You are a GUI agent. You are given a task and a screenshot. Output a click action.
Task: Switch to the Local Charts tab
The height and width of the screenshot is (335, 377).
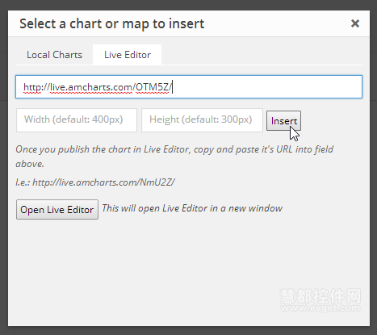coord(54,55)
